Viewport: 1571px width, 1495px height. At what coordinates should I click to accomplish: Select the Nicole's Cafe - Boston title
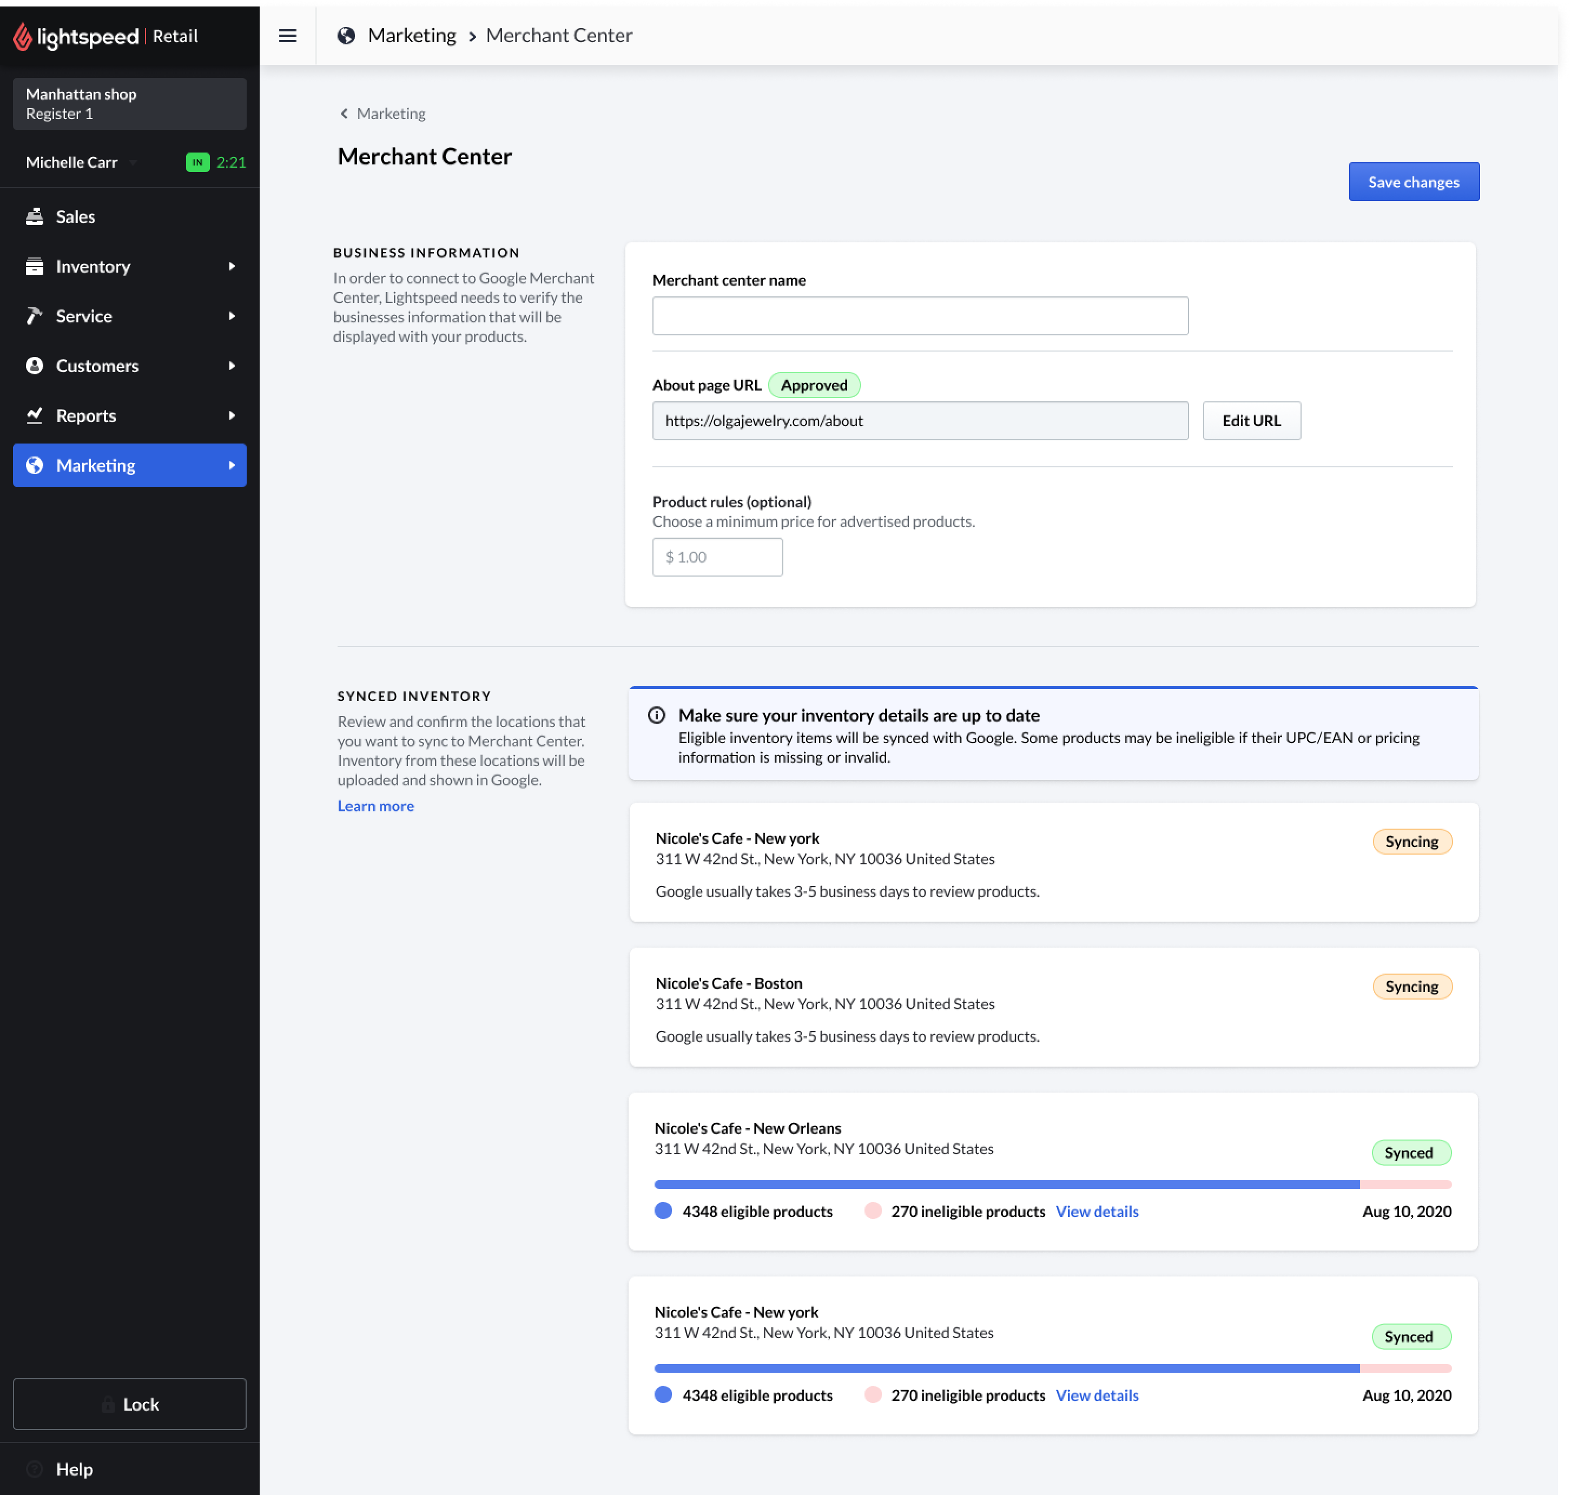[x=729, y=983]
